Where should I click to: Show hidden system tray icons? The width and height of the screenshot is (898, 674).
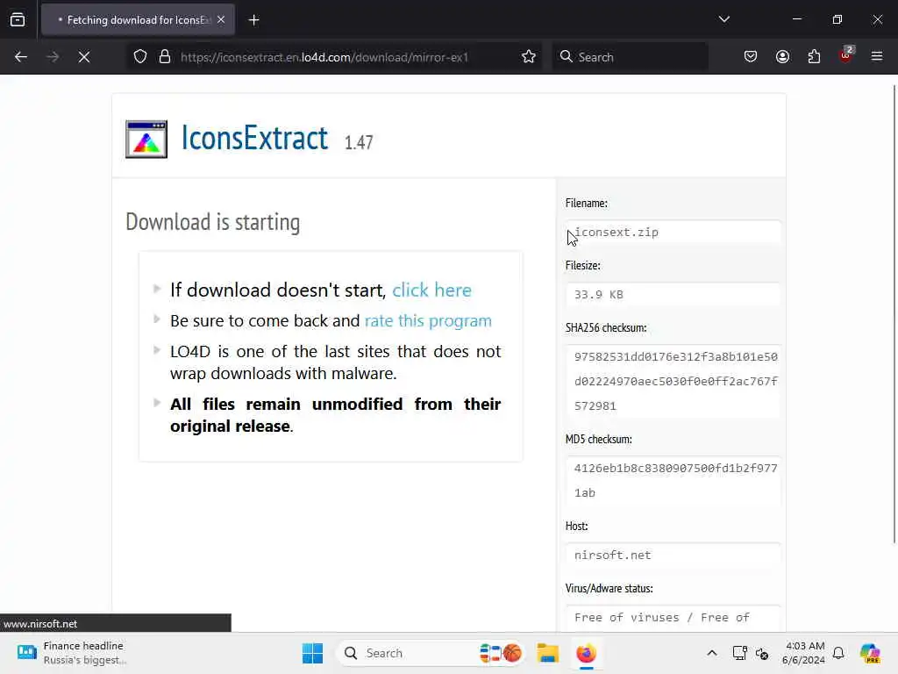[x=712, y=653]
